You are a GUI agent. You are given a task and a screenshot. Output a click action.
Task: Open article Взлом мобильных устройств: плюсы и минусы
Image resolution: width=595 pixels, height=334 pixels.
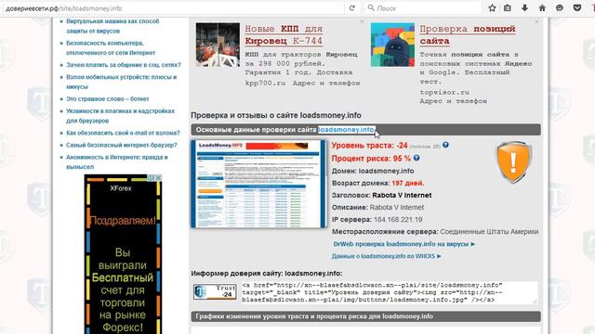(122, 82)
